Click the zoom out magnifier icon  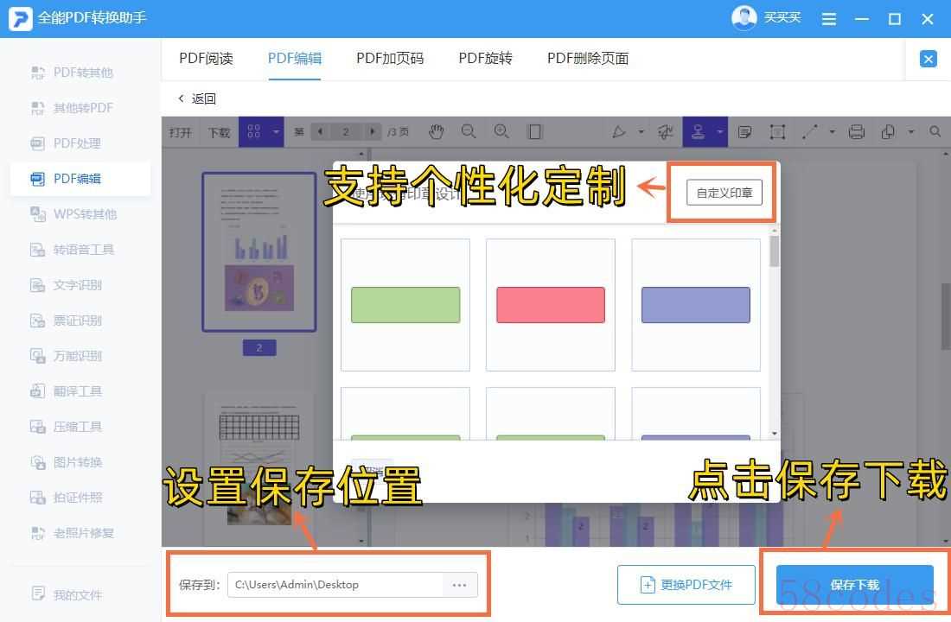pyautogui.click(x=469, y=131)
